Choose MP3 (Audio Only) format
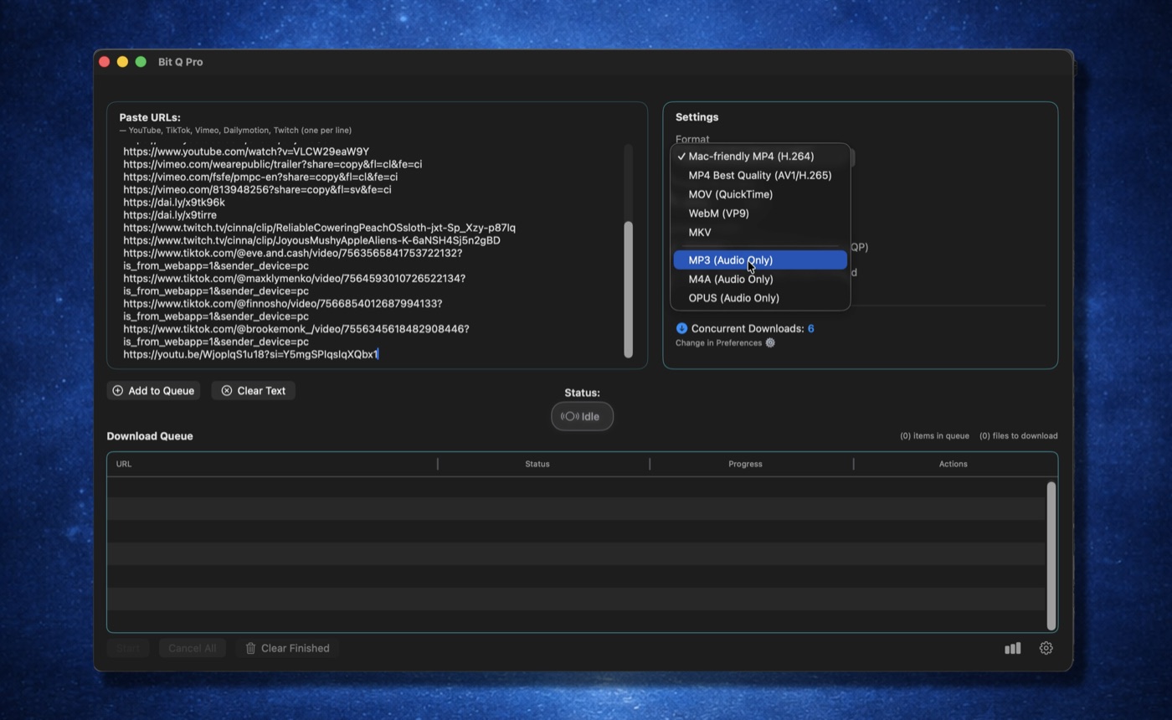Viewport: 1172px width, 720px height. [760, 260]
